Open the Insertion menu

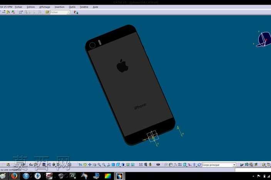coord(59,7)
